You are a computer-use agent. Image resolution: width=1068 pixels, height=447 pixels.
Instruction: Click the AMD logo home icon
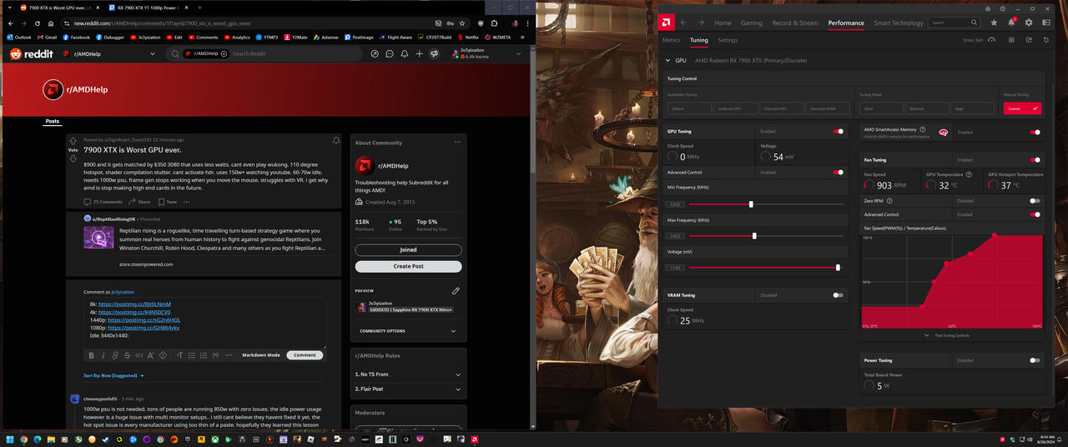pyautogui.click(x=667, y=23)
